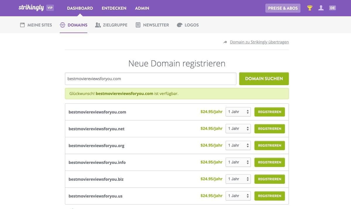Click the Newsletter document icon
The image size is (351, 209).
pyautogui.click(x=137, y=25)
